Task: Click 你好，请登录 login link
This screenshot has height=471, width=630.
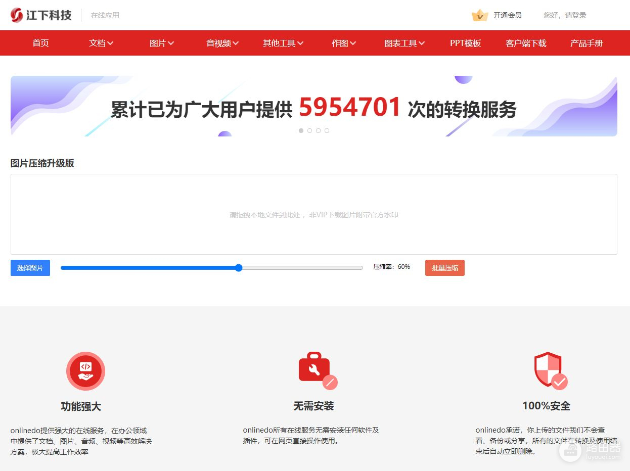Action: (565, 15)
